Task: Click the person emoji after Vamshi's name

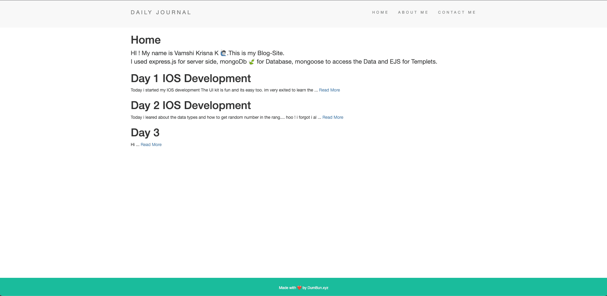Action: (x=223, y=53)
